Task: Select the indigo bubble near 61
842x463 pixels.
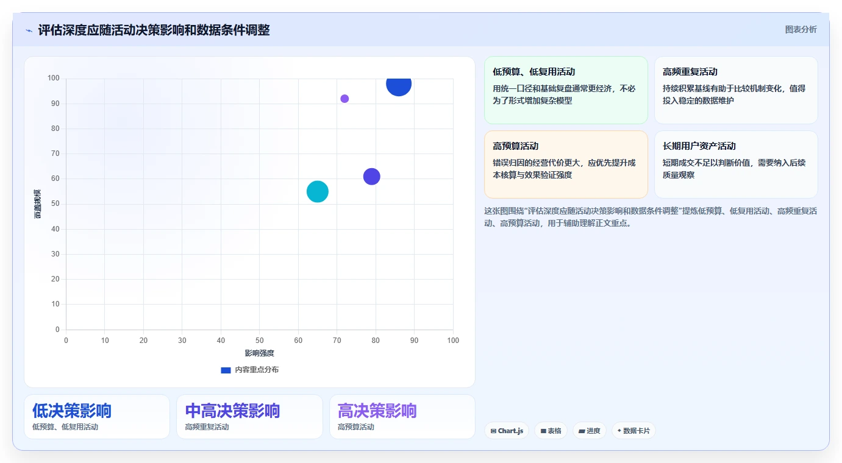Action: pyautogui.click(x=372, y=177)
